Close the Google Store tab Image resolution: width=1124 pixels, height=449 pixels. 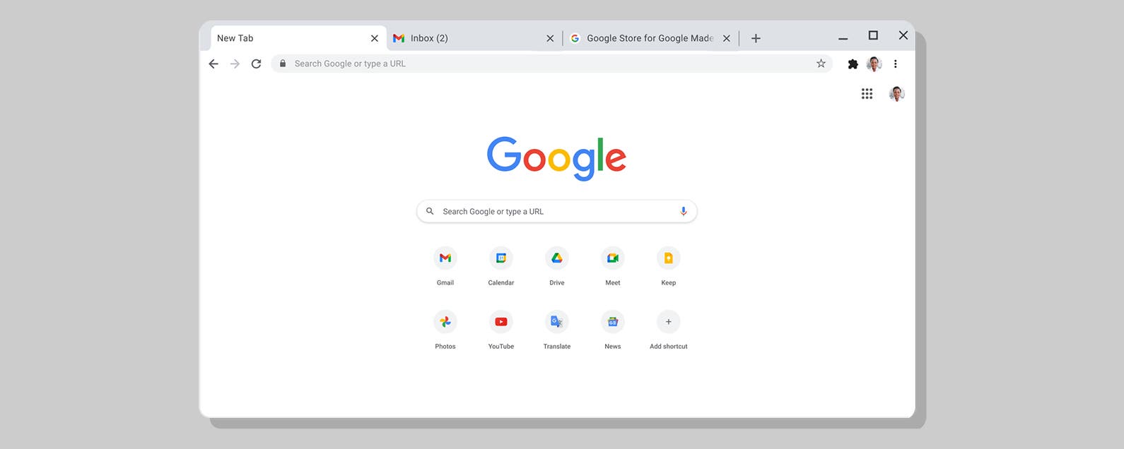pos(726,38)
